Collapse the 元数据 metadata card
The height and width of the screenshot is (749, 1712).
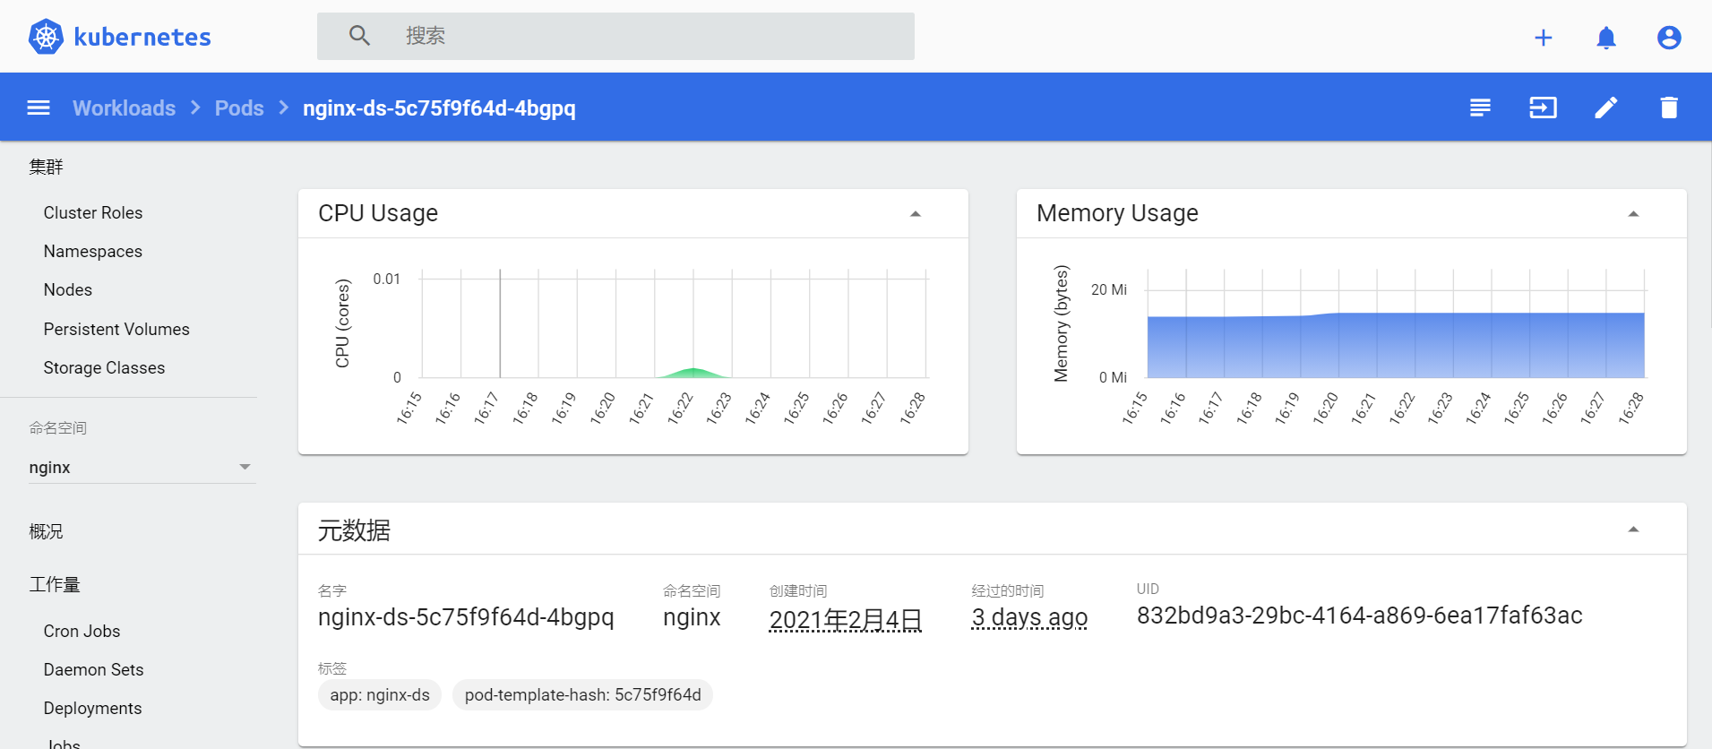[1633, 529]
